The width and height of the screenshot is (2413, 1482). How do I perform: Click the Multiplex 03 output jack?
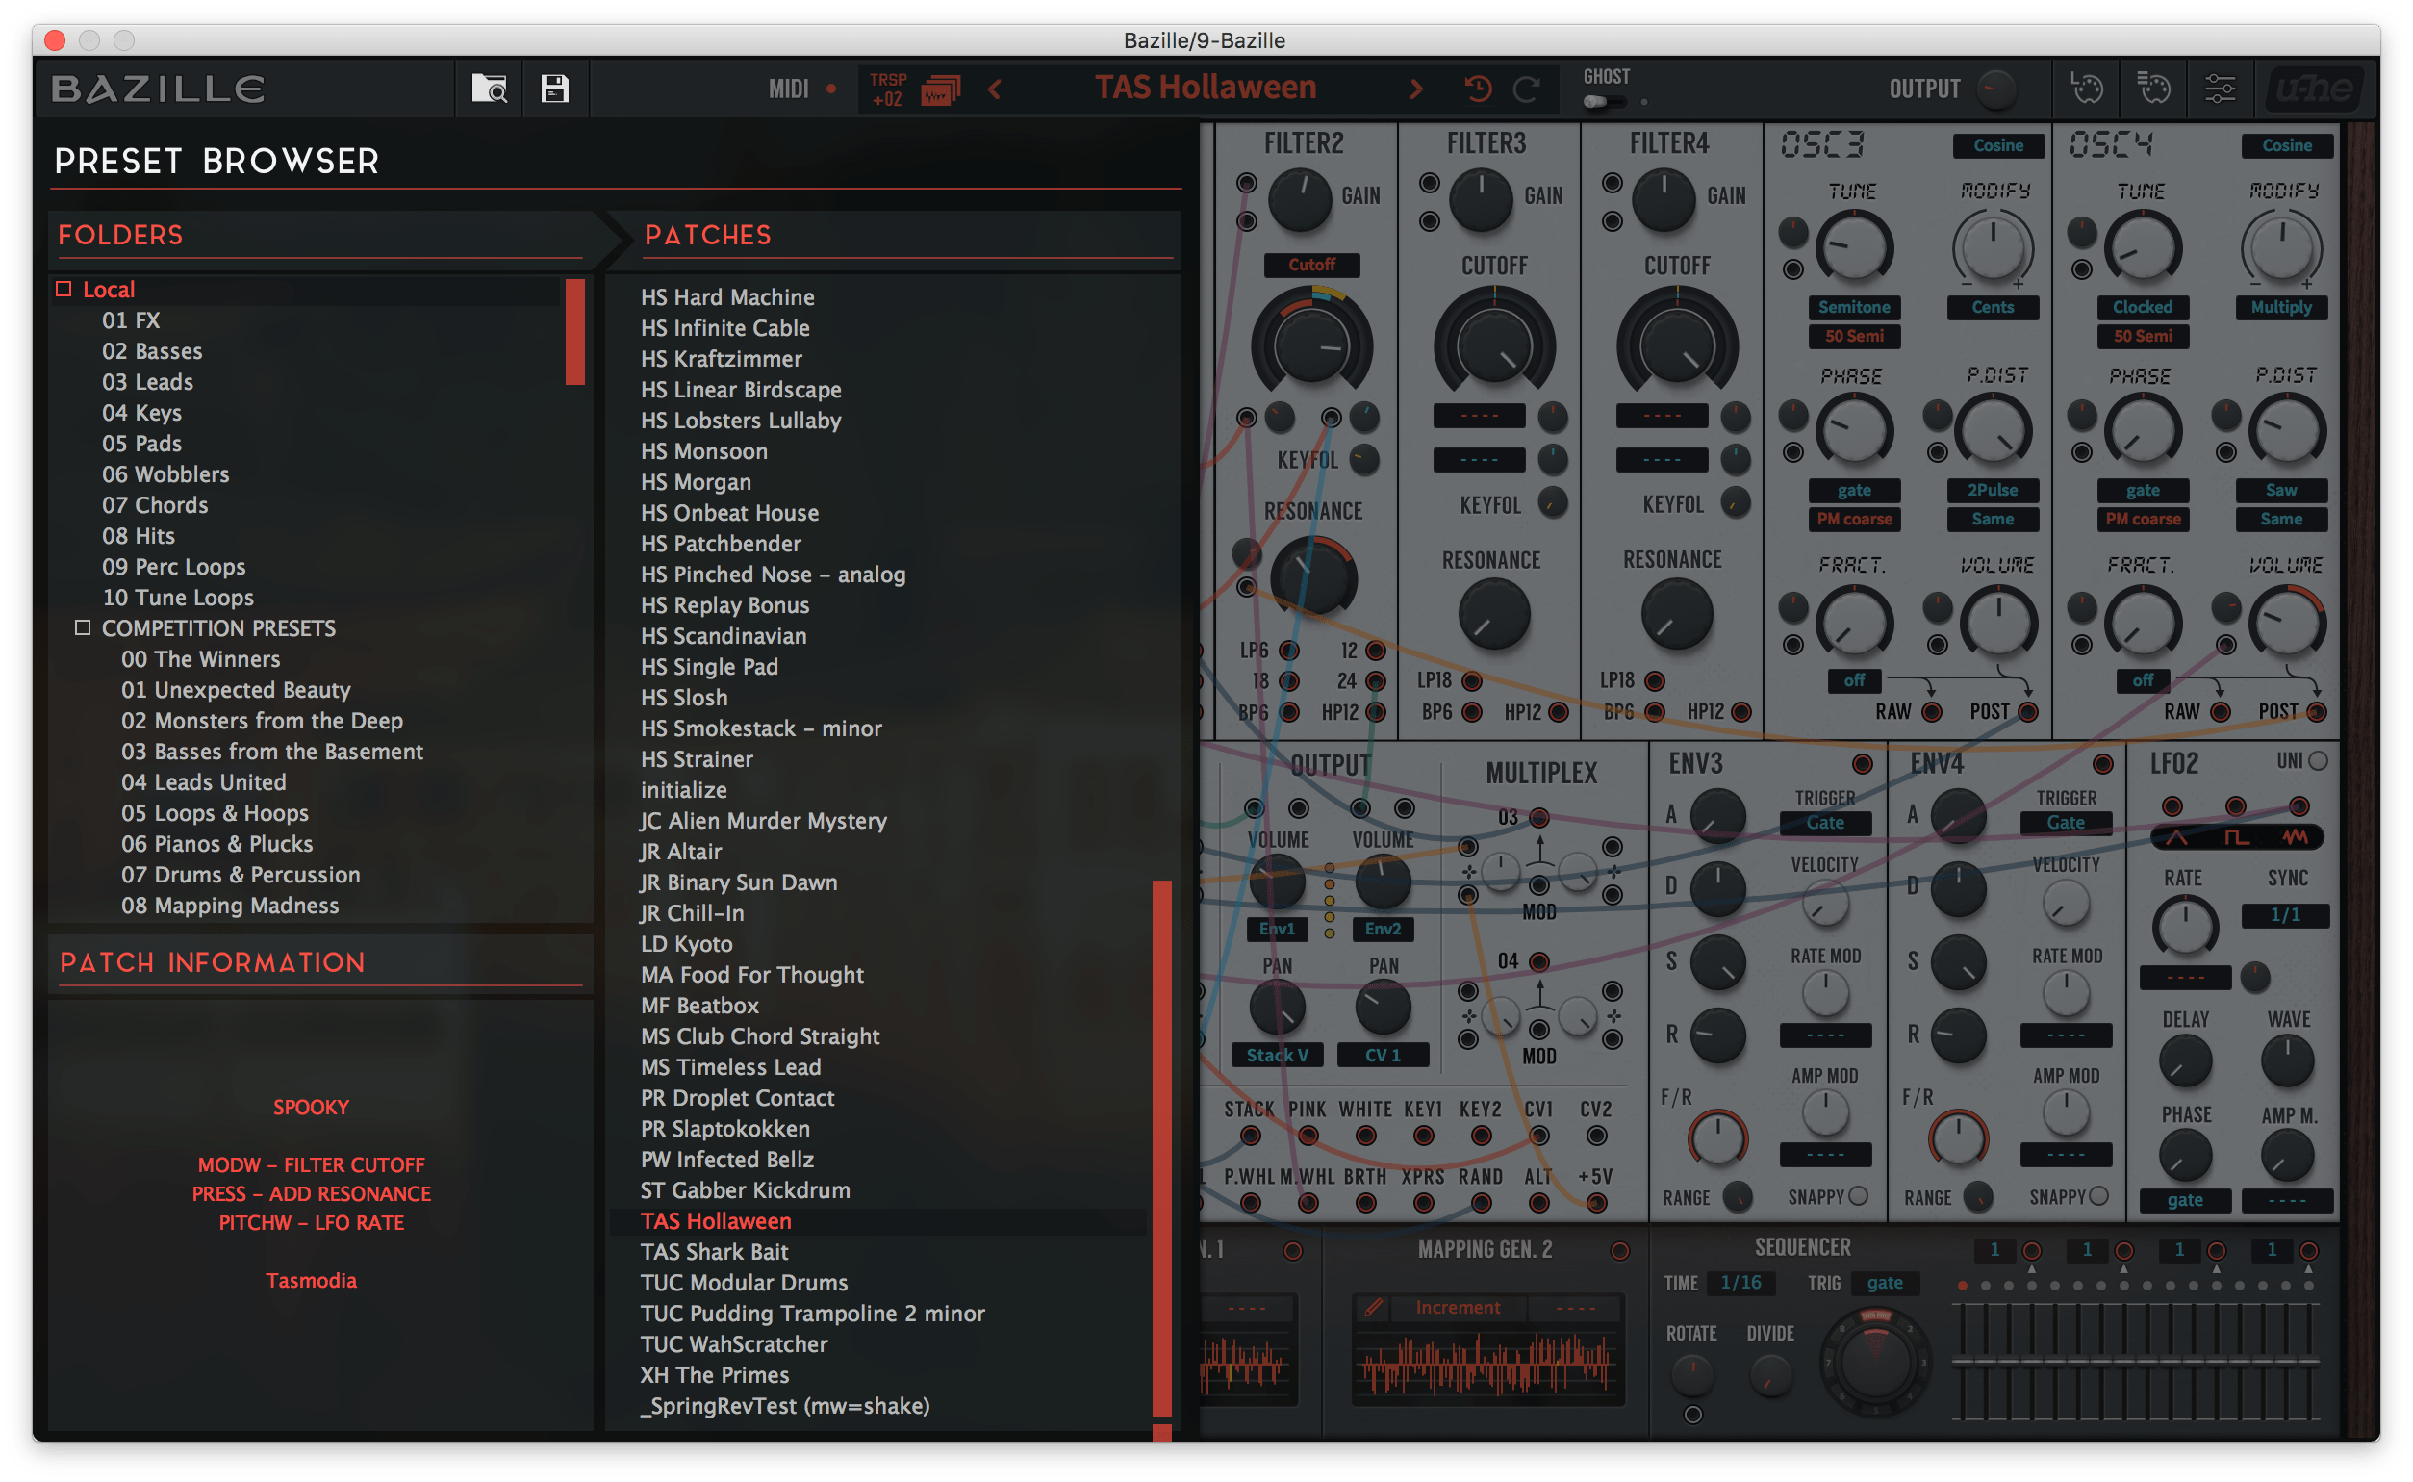point(1539,817)
